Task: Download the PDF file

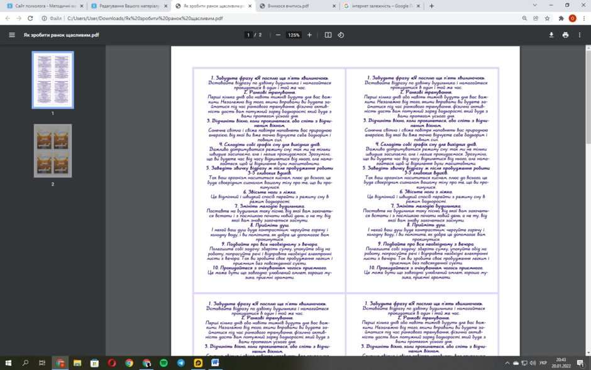Action: tap(551, 35)
